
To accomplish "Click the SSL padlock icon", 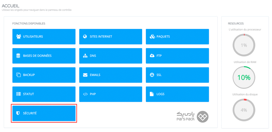I will pos(152,75).
